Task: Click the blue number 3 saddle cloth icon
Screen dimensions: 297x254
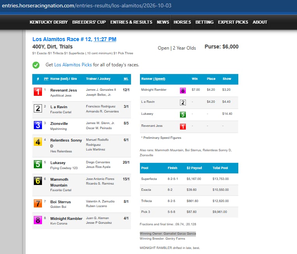Action: (38, 125)
